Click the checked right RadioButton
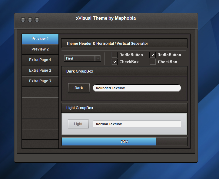Viewport: 219px width, 179px height. click(153, 55)
